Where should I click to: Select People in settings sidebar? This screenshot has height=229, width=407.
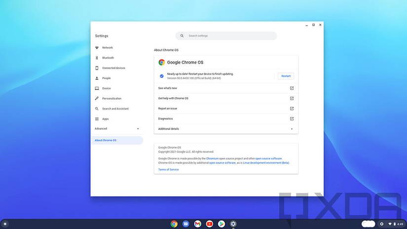(117, 78)
